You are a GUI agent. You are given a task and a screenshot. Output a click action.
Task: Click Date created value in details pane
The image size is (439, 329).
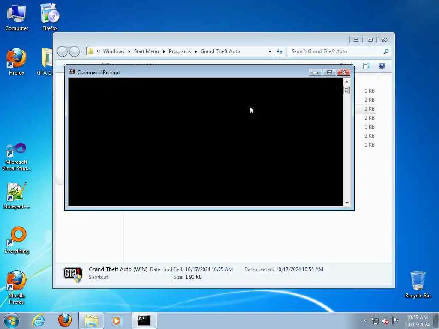pos(299,269)
